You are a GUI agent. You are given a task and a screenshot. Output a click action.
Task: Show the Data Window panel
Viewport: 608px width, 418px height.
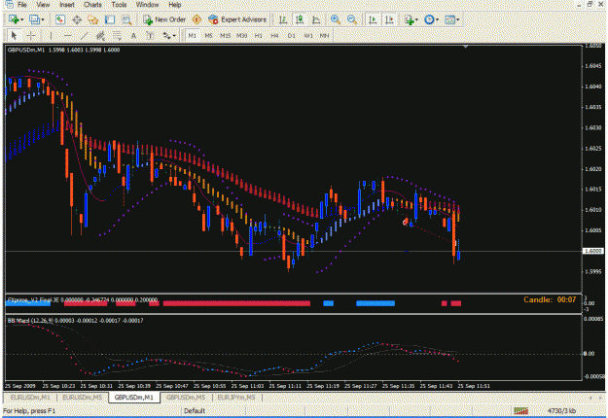pyautogui.click(x=77, y=19)
